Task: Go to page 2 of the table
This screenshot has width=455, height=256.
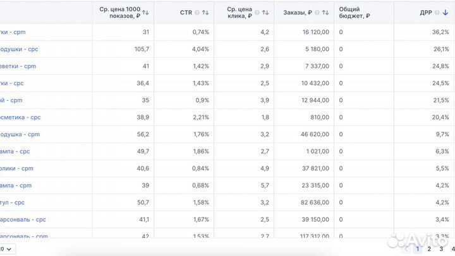Action: click(430, 249)
